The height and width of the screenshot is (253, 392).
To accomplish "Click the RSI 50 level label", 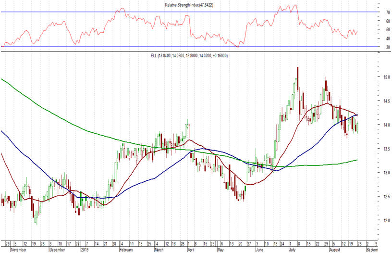I will coord(374,30).
